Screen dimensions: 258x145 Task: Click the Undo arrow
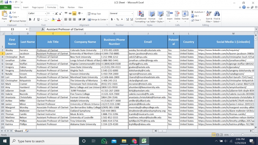(10, 2)
